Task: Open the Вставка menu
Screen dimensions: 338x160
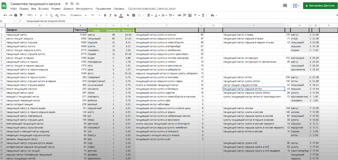Action: click(44, 9)
